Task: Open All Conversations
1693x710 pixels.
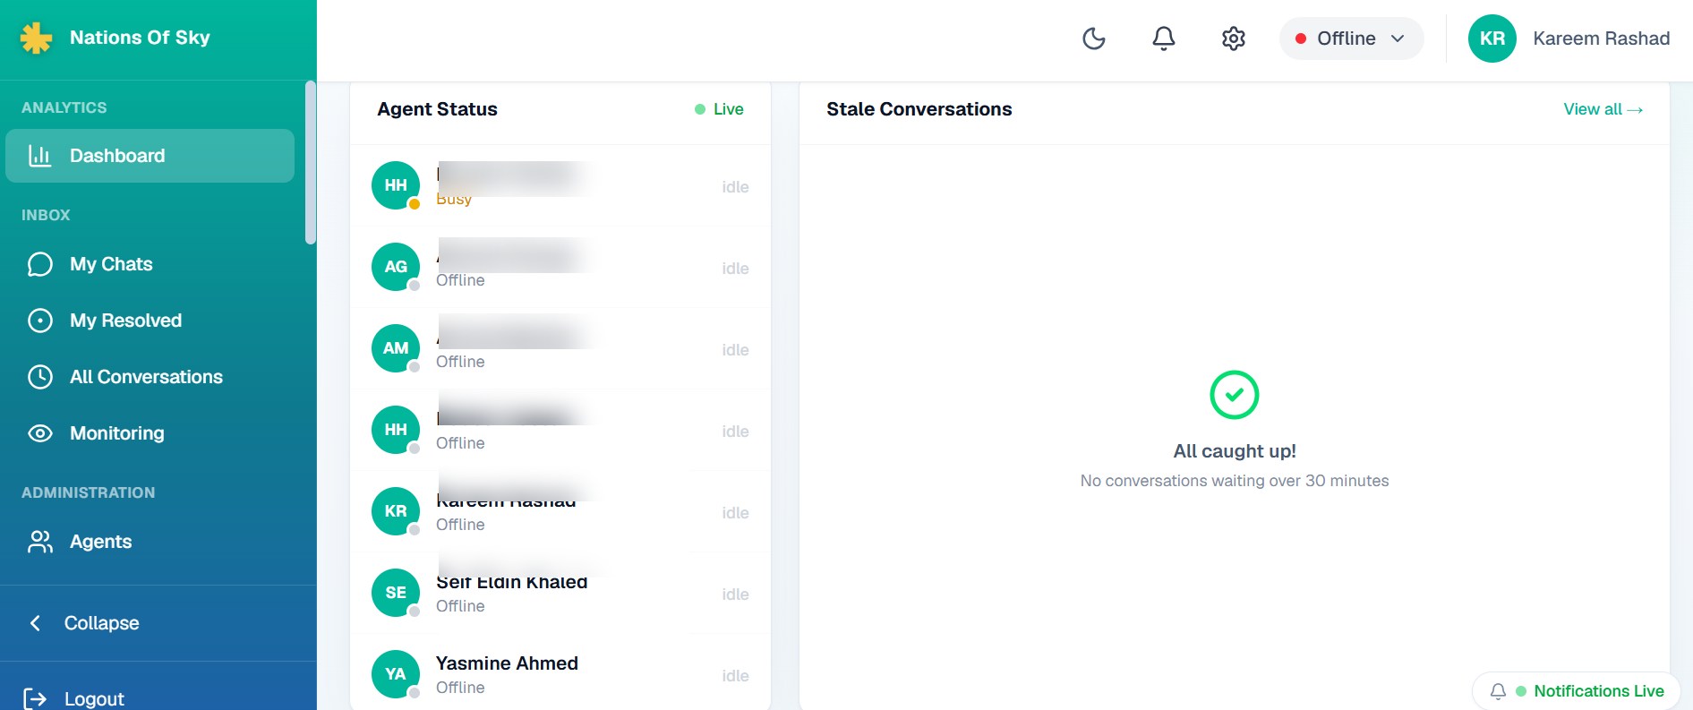Action: point(150,377)
